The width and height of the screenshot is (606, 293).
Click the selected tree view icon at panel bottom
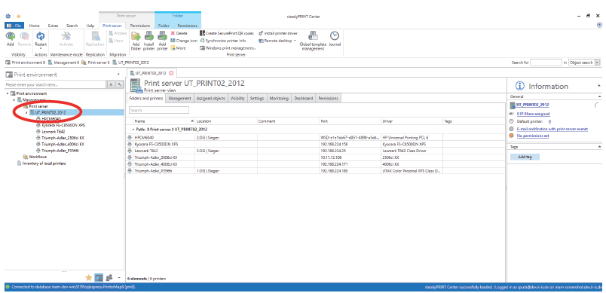(x=99, y=277)
